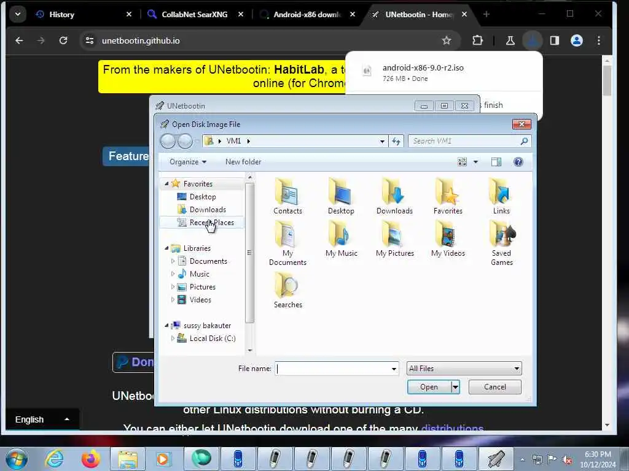Open Chrome Labs flask icon
This screenshot has width=629, height=471.
[x=510, y=40]
